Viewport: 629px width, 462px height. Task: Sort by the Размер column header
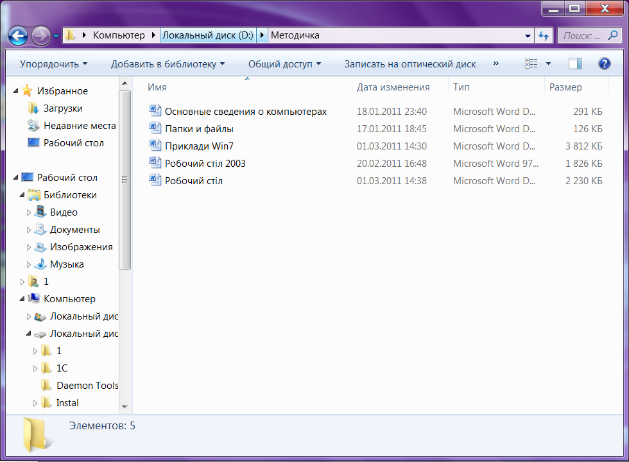[565, 87]
